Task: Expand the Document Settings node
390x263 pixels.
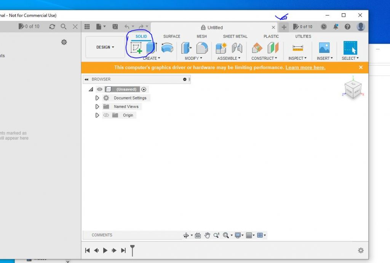Action: pos(97,98)
